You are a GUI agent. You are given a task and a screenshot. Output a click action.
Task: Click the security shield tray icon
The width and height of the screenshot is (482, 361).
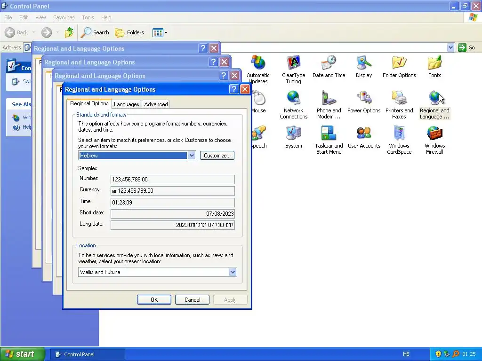pyautogui.click(x=438, y=354)
